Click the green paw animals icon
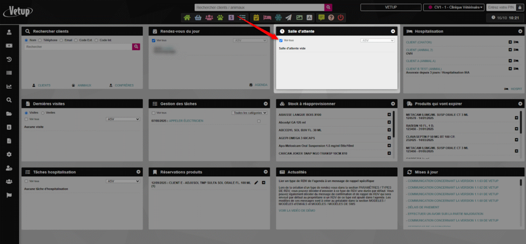Image resolution: width=526 pixels, height=244 pixels. coord(220,17)
